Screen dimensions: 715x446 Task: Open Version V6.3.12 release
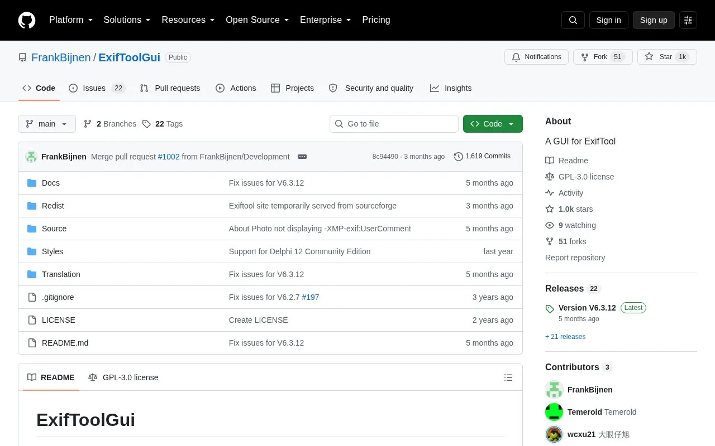(587, 308)
